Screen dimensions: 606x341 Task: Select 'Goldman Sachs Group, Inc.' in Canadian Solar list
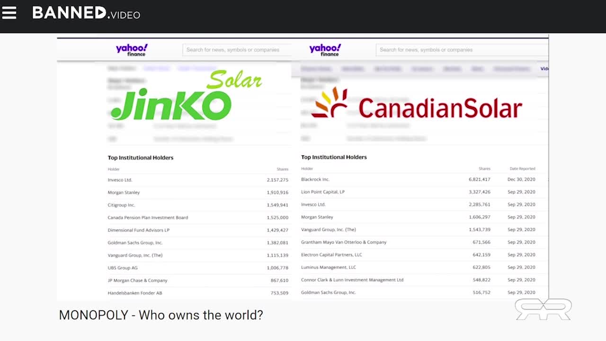tap(329, 293)
